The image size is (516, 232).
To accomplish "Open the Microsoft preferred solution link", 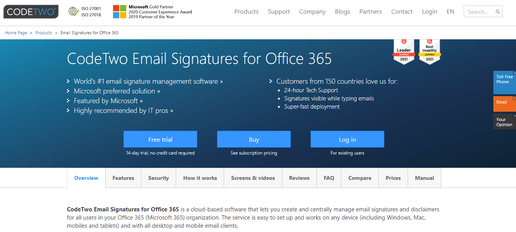I will click(117, 91).
